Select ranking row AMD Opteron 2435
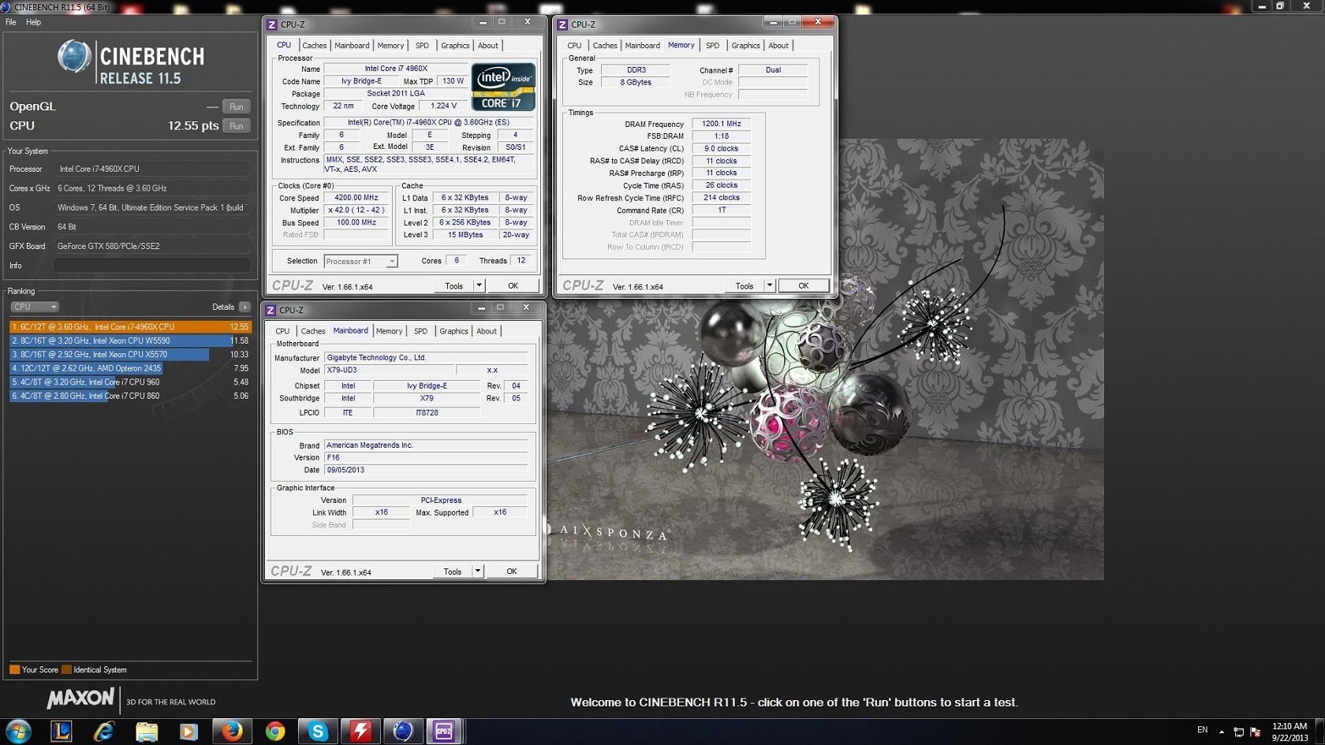This screenshot has height=745, width=1325. click(x=130, y=368)
